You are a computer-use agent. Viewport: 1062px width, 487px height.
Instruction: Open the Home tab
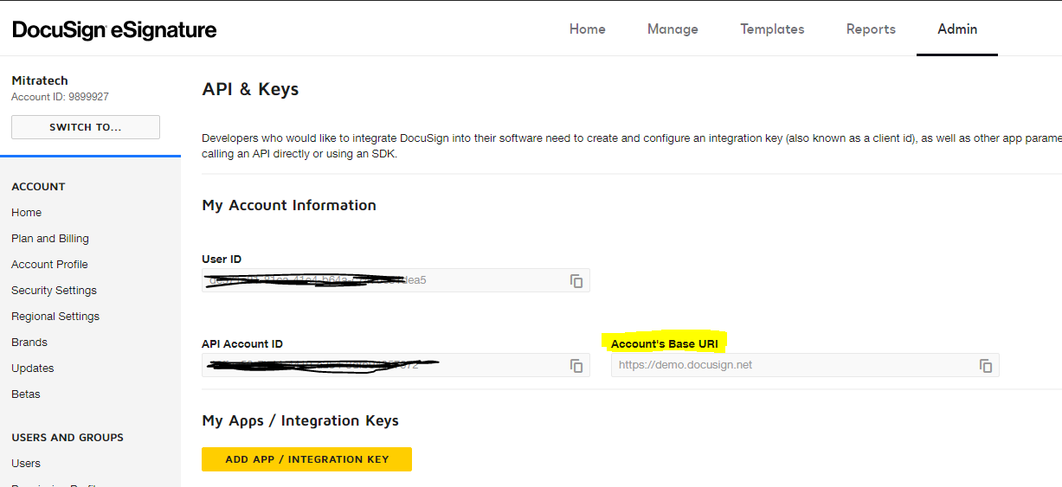click(x=588, y=29)
